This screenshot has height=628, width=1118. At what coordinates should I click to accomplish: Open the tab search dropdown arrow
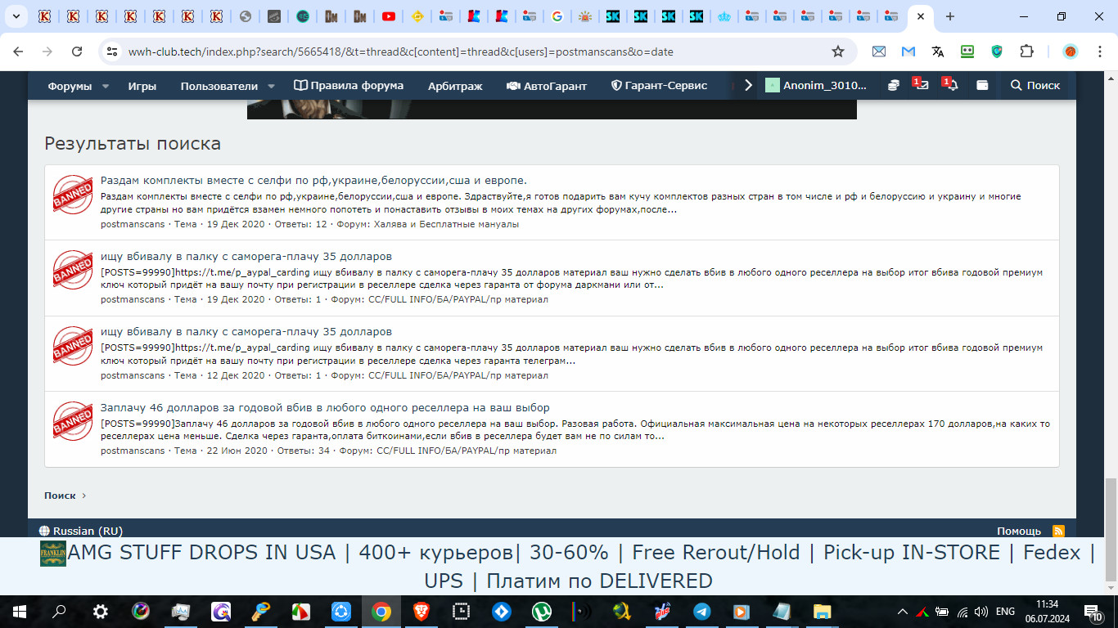coord(15,16)
